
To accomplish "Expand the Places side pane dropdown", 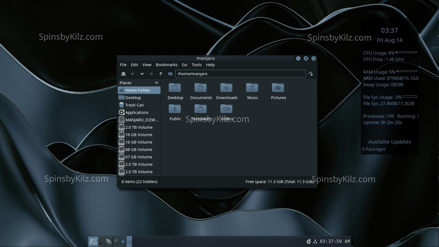I will pyautogui.click(x=156, y=83).
